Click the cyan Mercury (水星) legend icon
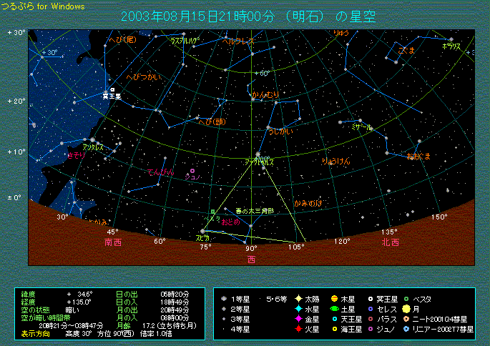The height and width of the screenshot is (346, 490). click(298, 309)
